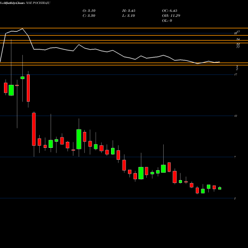Click the tallest red candle body
Screen dimensions: 248x248
[x=34, y=129]
